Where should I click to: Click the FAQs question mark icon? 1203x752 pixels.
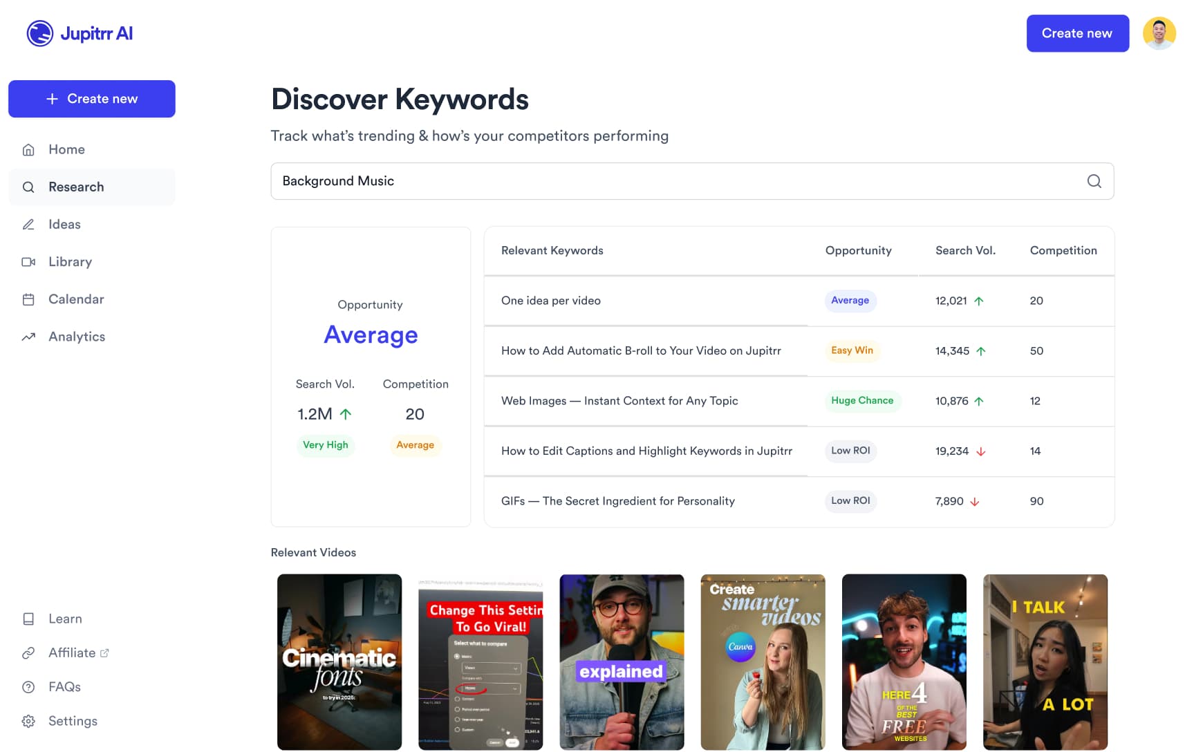[28, 686]
